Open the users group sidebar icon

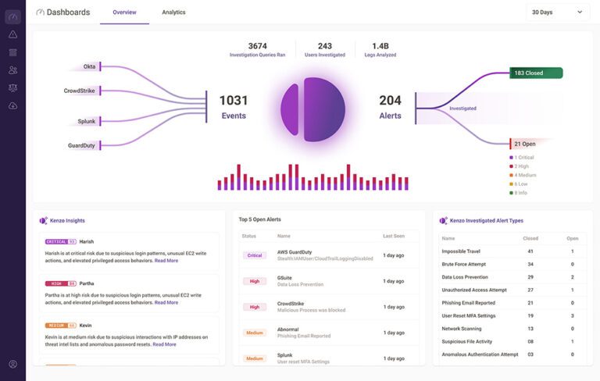(12, 70)
